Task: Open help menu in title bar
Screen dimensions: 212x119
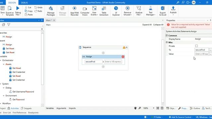Action: (188, 2)
